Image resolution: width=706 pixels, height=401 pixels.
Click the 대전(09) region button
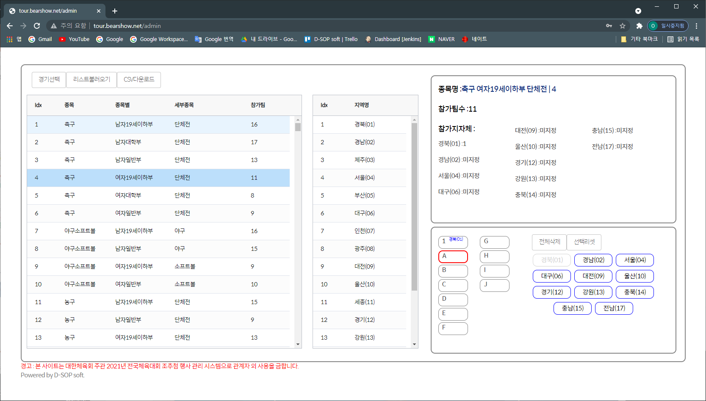pos(593,276)
